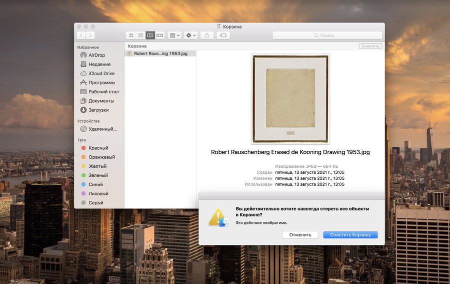This screenshot has width=450, height=284.
Task: Open AirDrop in the sidebar
Action: coord(96,55)
